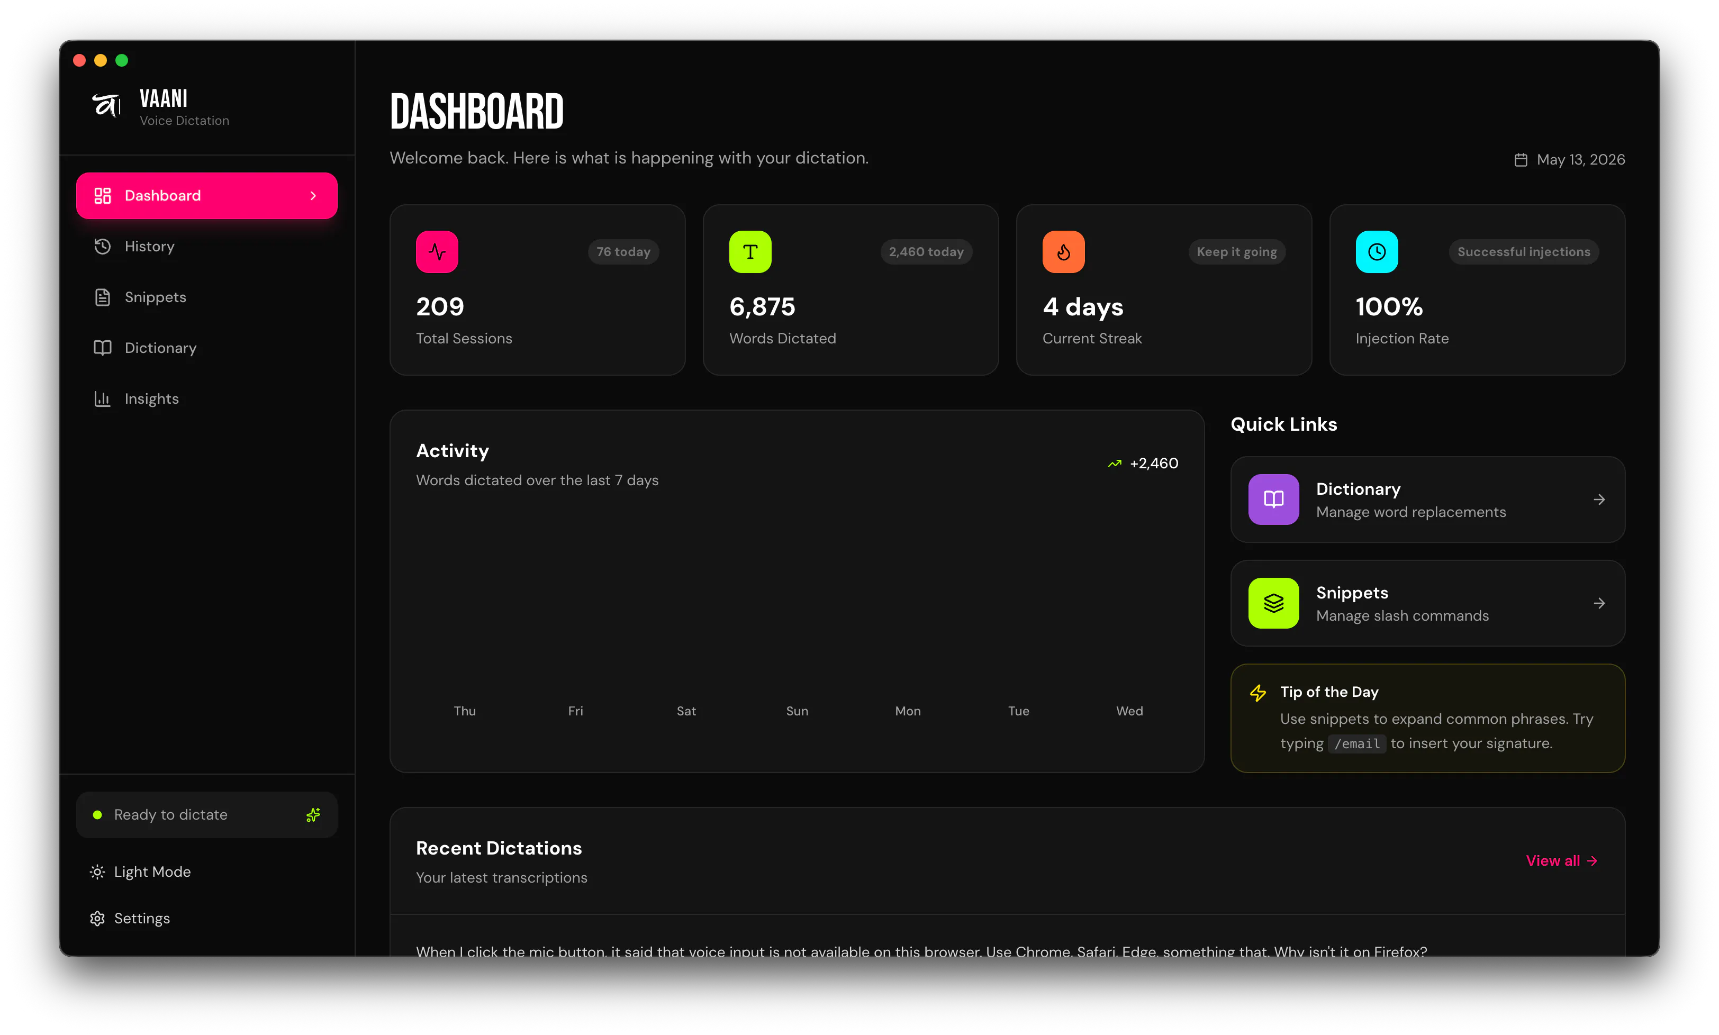Open the Snippets quick link card
The image size is (1719, 1035).
coord(1427,603)
